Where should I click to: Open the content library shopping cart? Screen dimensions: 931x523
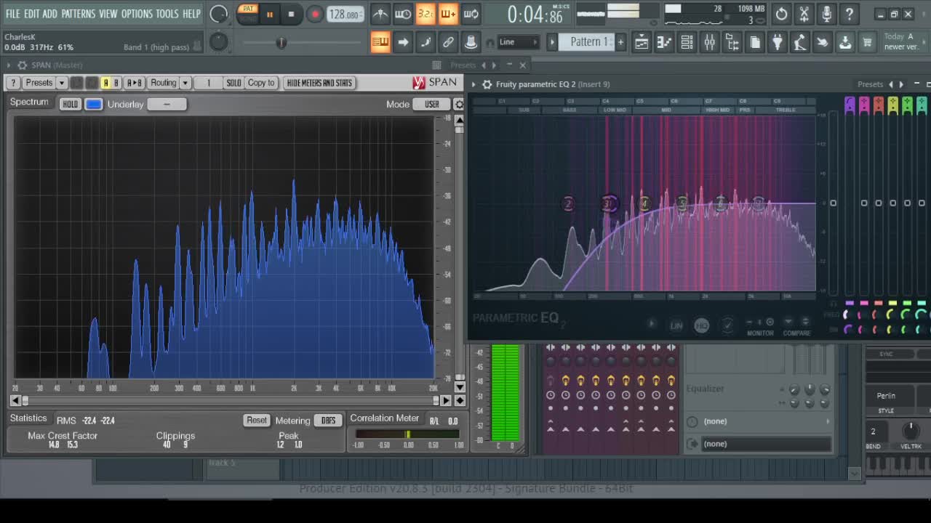click(x=867, y=43)
